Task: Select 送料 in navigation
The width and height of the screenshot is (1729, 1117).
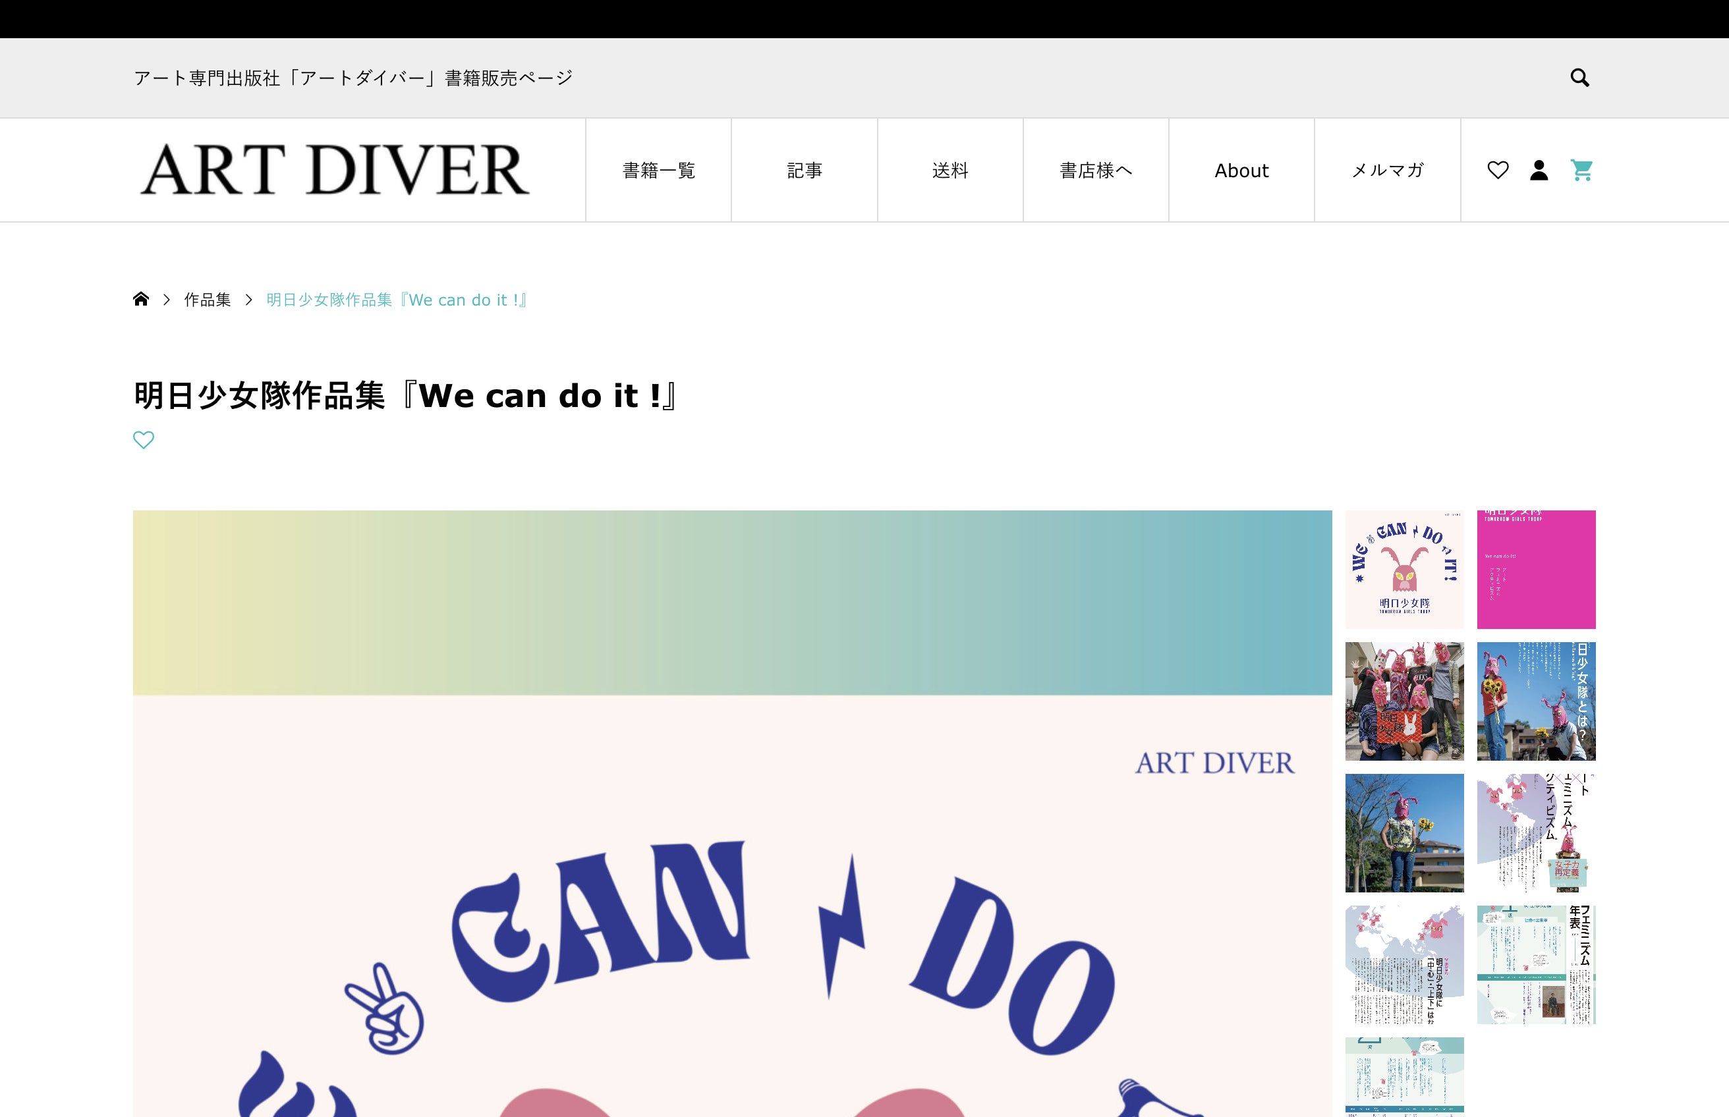Action: pyautogui.click(x=950, y=171)
